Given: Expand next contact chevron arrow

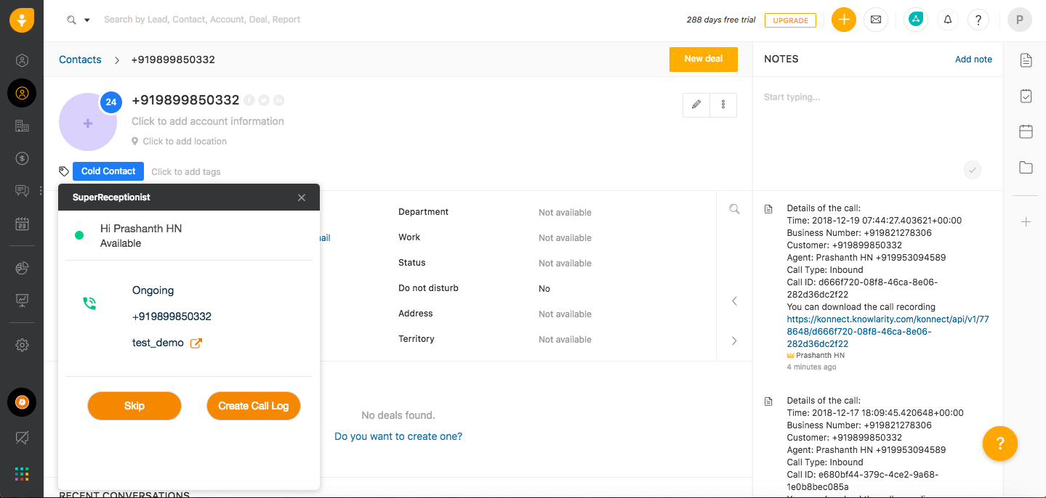Looking at the screenshot, I should [734, 340].
